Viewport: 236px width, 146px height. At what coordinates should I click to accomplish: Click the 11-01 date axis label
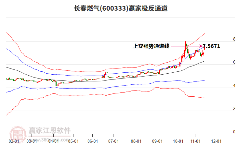tap(195, 141)
